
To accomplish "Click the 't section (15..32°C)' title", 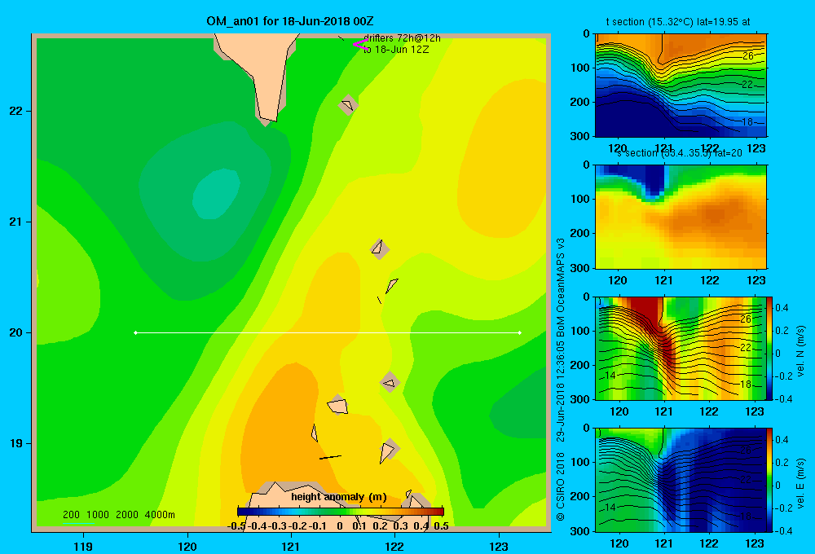I will click(x=678, y=22).
